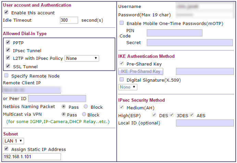Open the Subnet LAN 1 dropdown

pyautogui.click(x=13, y=141)
